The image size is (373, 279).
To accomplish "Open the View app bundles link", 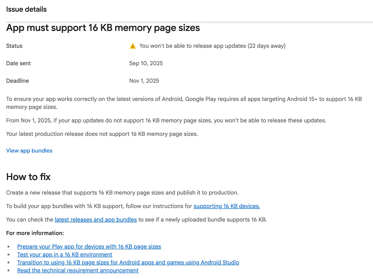I will click(x=29, y=151).
